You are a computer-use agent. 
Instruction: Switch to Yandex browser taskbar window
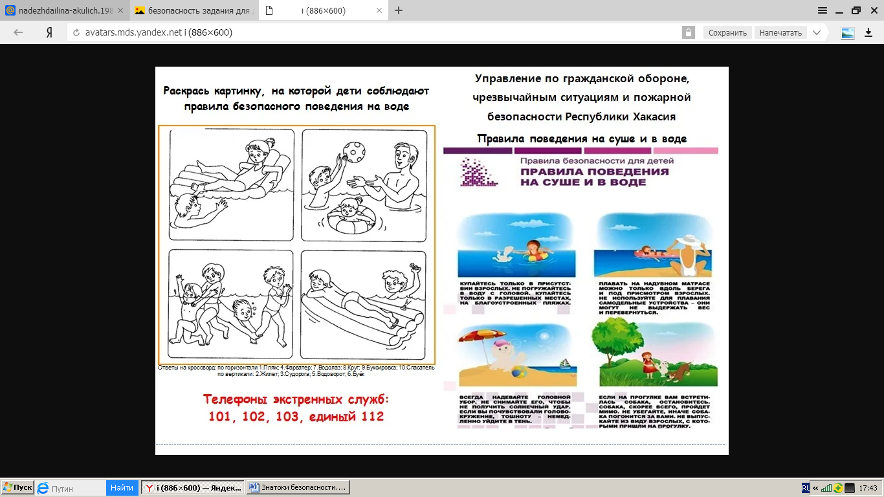click(193, 488)
